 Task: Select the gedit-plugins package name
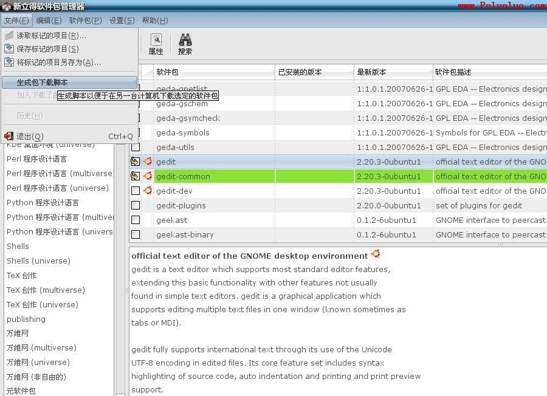[x=181, y=206]
